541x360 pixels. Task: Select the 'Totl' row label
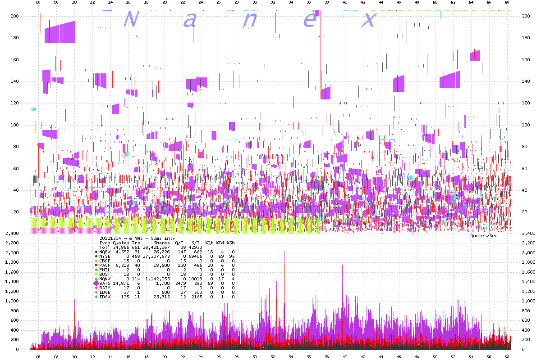pos(105,247)
